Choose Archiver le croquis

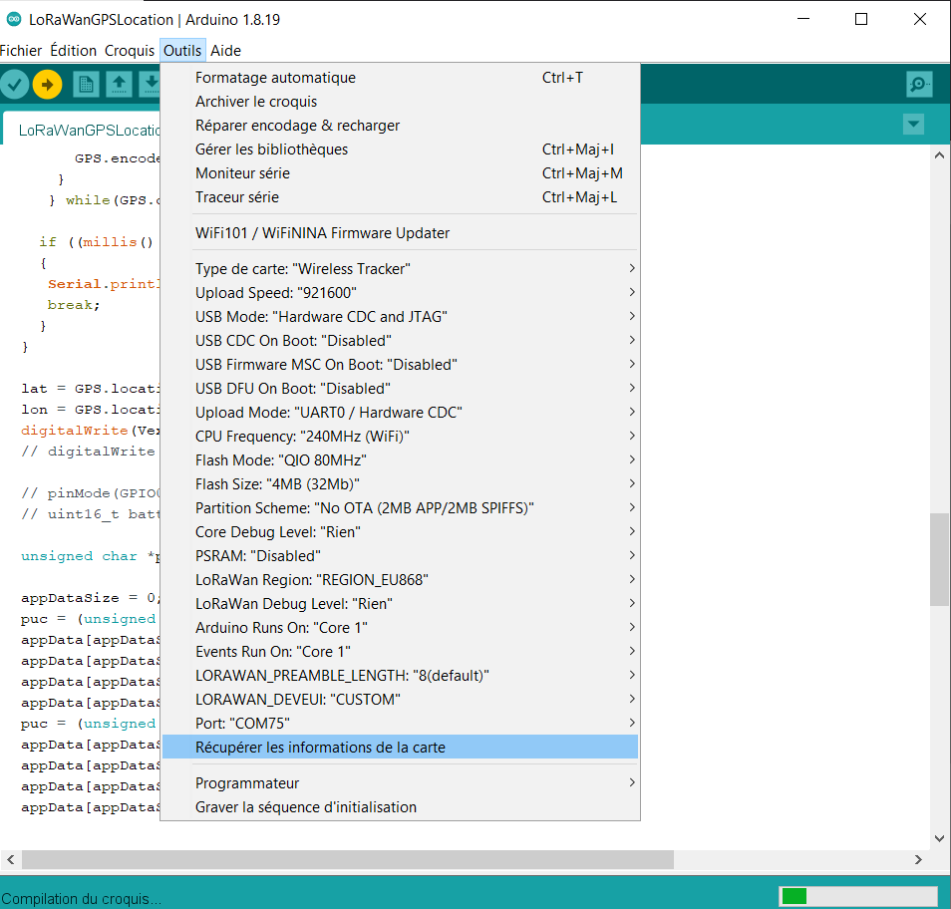(400, 102)
